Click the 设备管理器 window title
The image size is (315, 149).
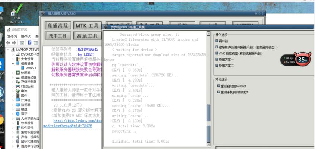pyautogui.click(x=19, y=30)
